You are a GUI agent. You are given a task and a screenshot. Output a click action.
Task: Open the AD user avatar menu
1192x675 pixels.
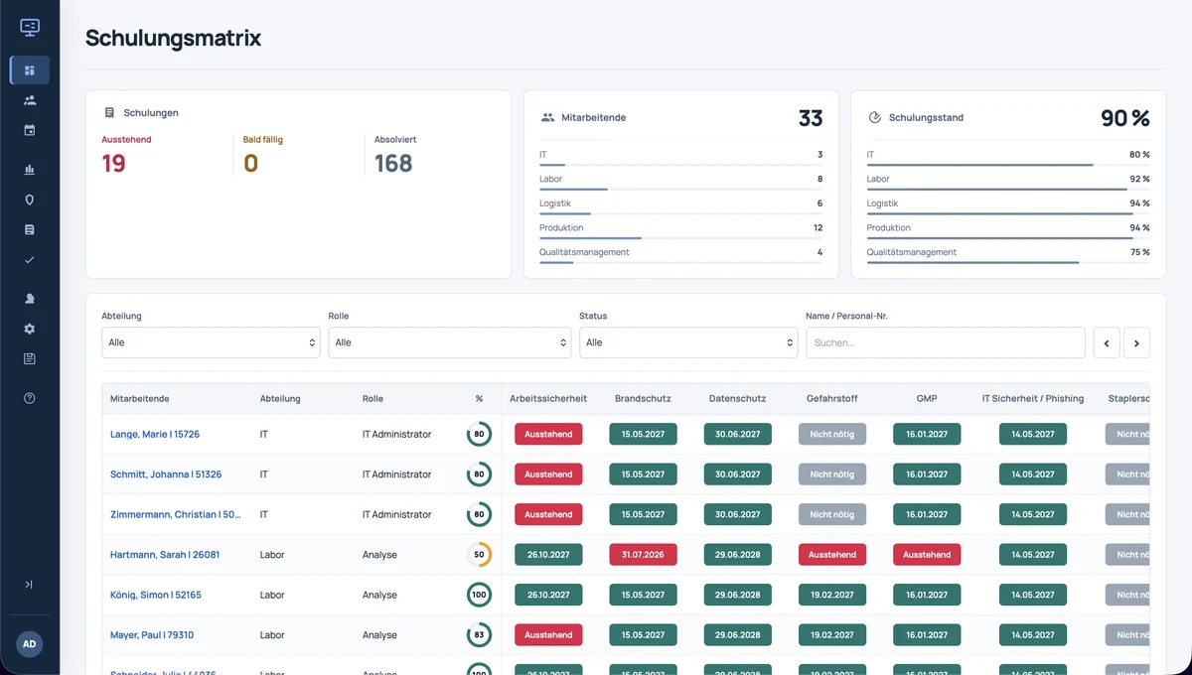(30, 643)
